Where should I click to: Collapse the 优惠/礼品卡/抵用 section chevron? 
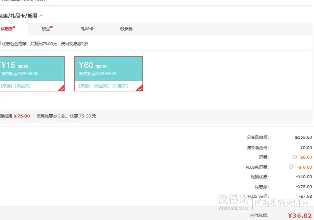41,16
